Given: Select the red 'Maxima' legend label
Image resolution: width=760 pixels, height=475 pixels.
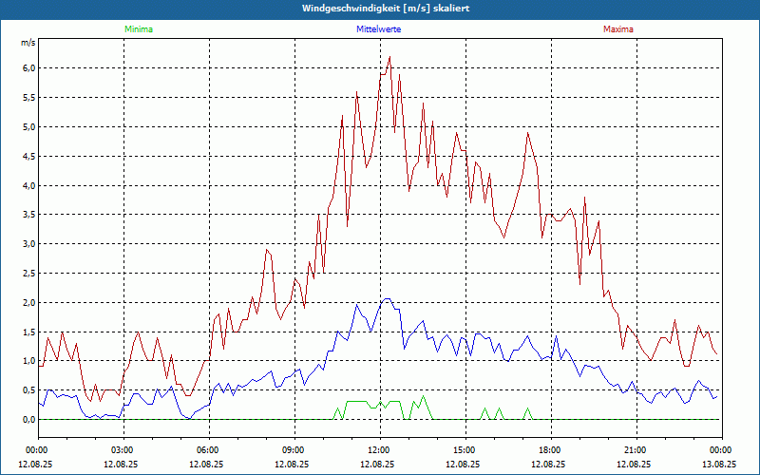Looking at the screenshot, I should [617, 29].
